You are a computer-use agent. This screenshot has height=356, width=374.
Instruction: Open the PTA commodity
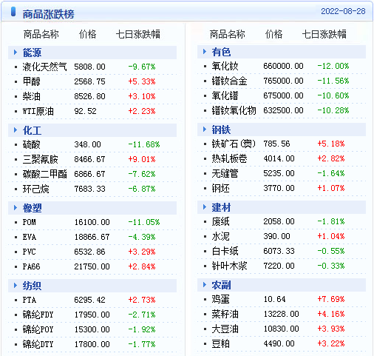point(30,300)
